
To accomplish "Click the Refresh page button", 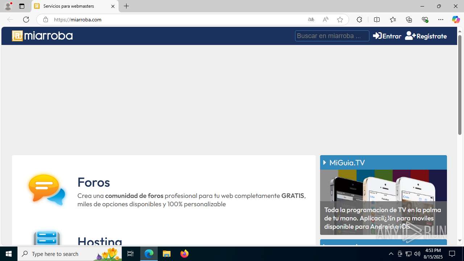I will click(26, 20).
